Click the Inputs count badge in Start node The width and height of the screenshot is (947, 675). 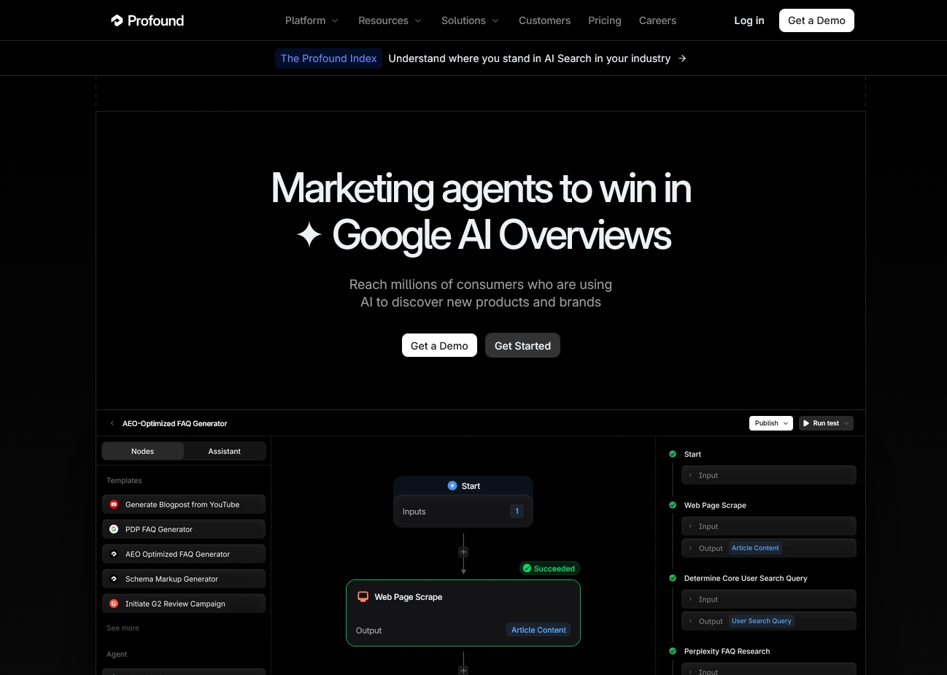(517, 512)
